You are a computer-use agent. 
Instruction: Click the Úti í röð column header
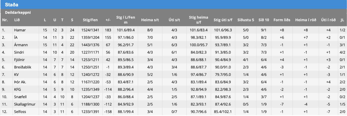point(328,20)
